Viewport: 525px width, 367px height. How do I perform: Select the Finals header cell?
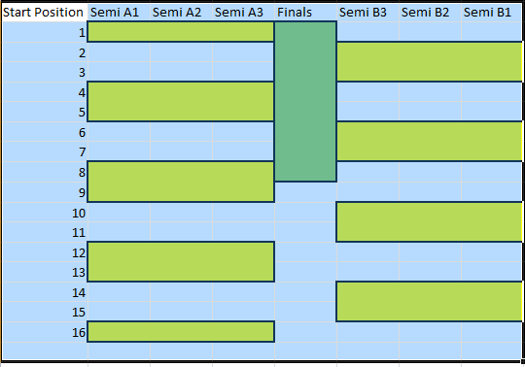pos(305,13)
